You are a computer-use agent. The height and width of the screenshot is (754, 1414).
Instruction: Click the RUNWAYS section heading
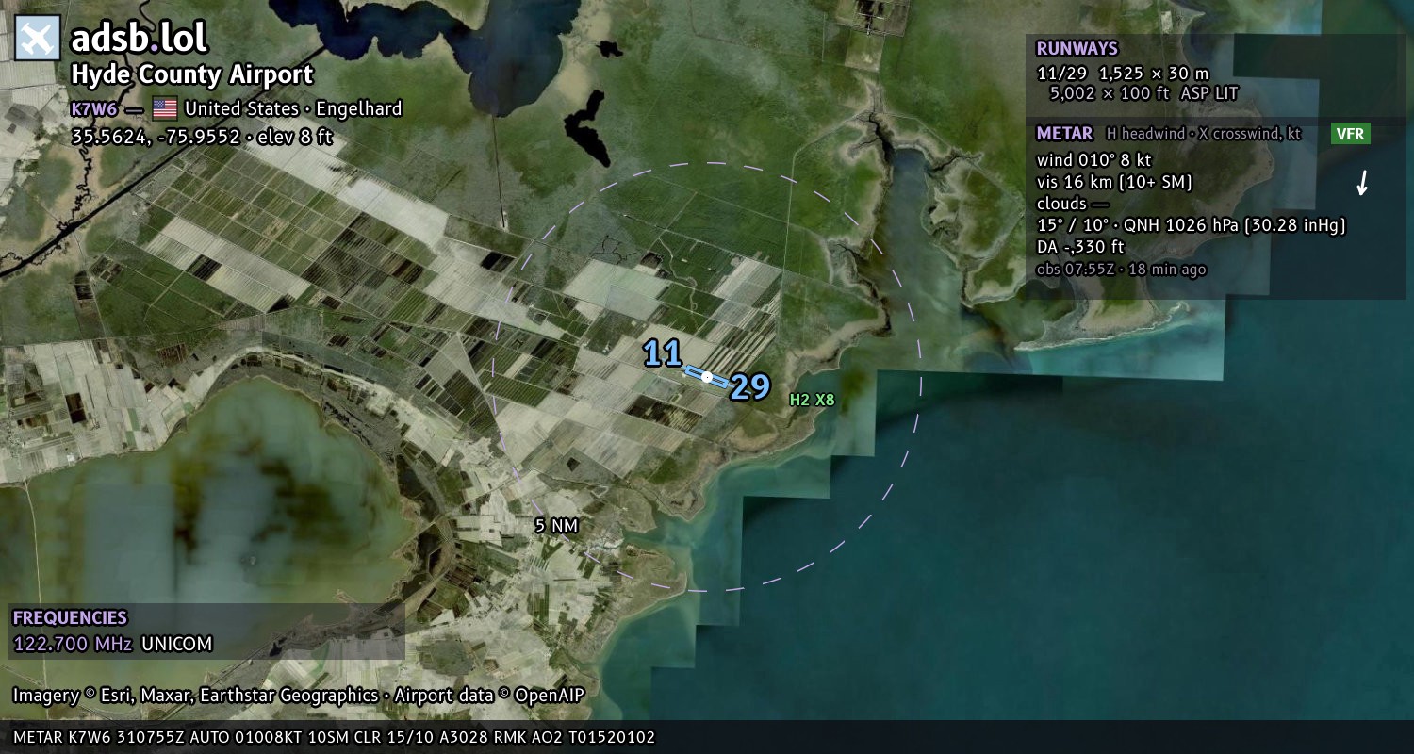pyautogui.click(x=1077, y=49)
